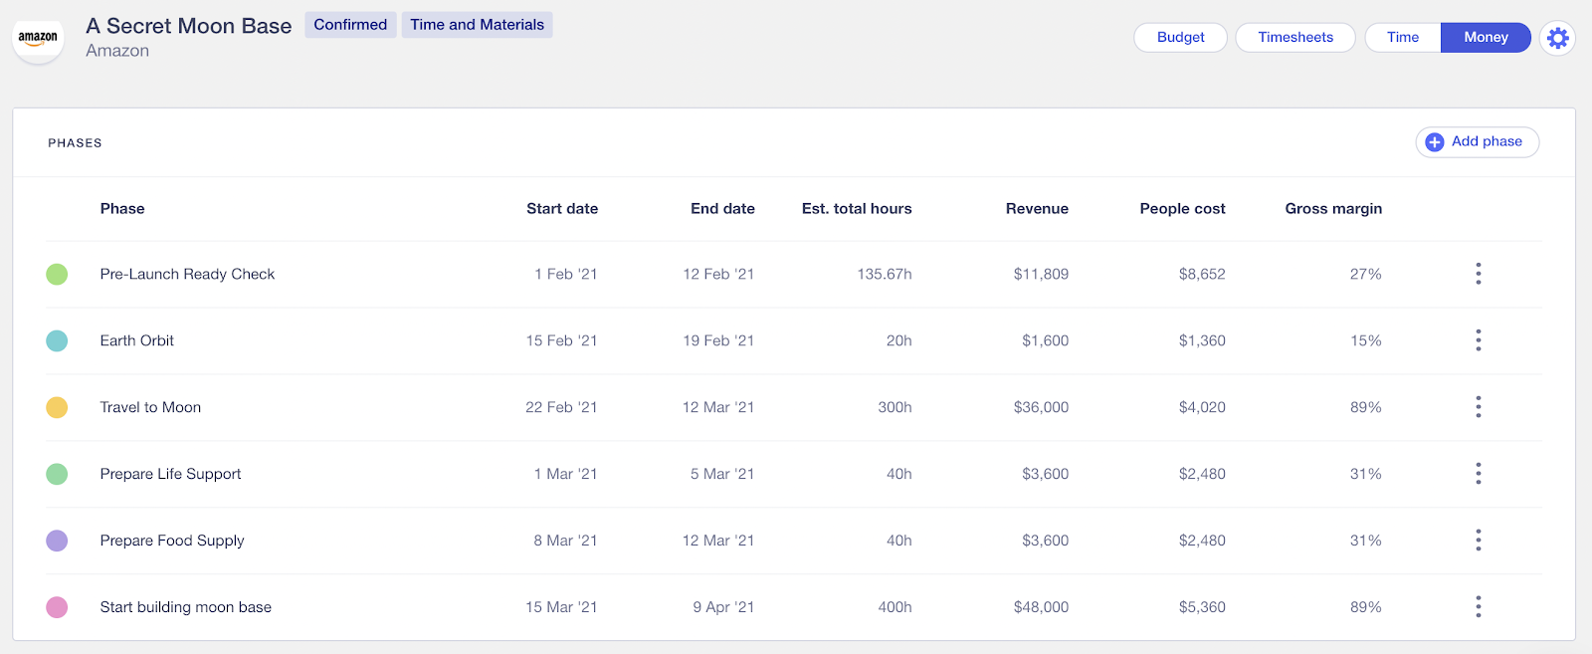Switch to Money view toggle

1486,38
